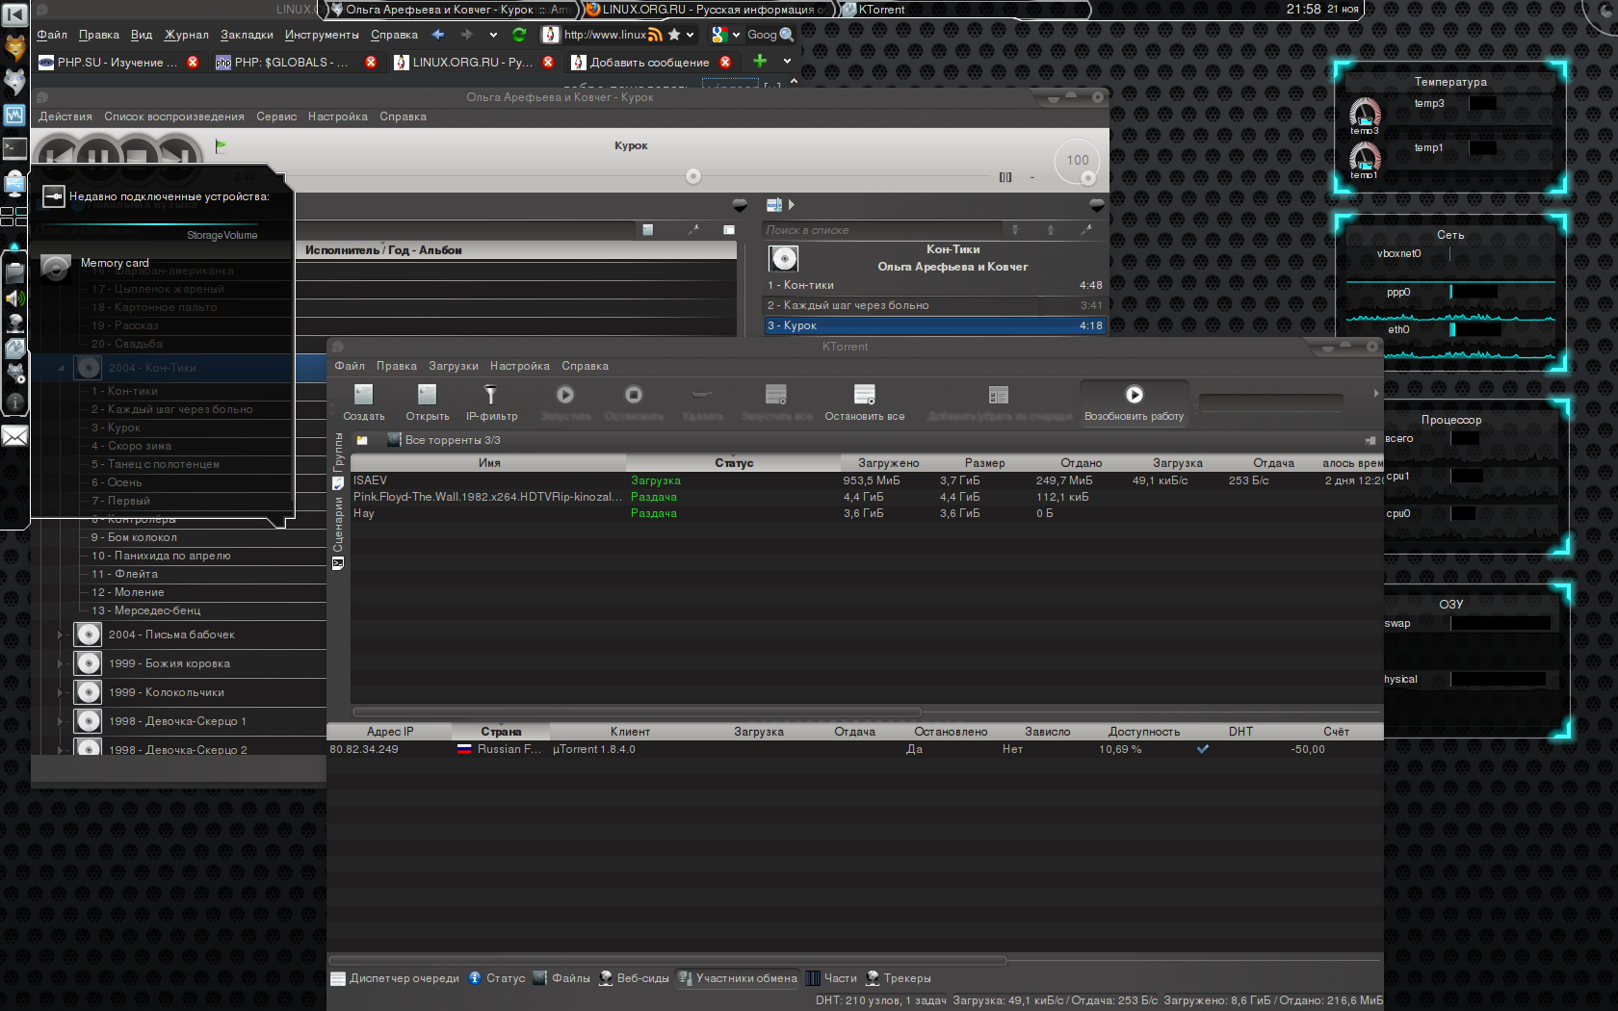Open the search engine dropdown beside Google icon

pyautogui.click(x=736, y=35)
